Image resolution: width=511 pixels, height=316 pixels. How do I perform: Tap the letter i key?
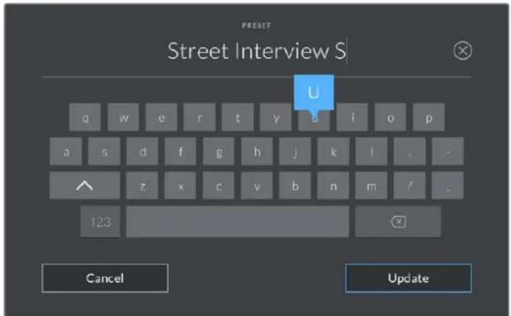click(x=352, y=118)
